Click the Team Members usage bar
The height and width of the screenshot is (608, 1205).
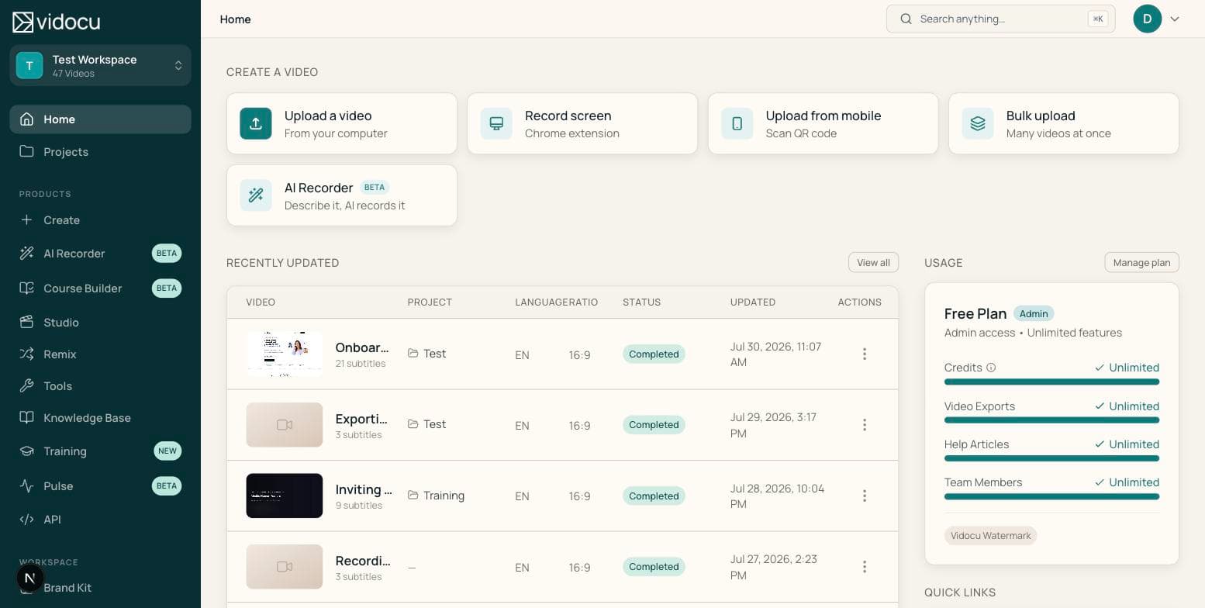1051,496
